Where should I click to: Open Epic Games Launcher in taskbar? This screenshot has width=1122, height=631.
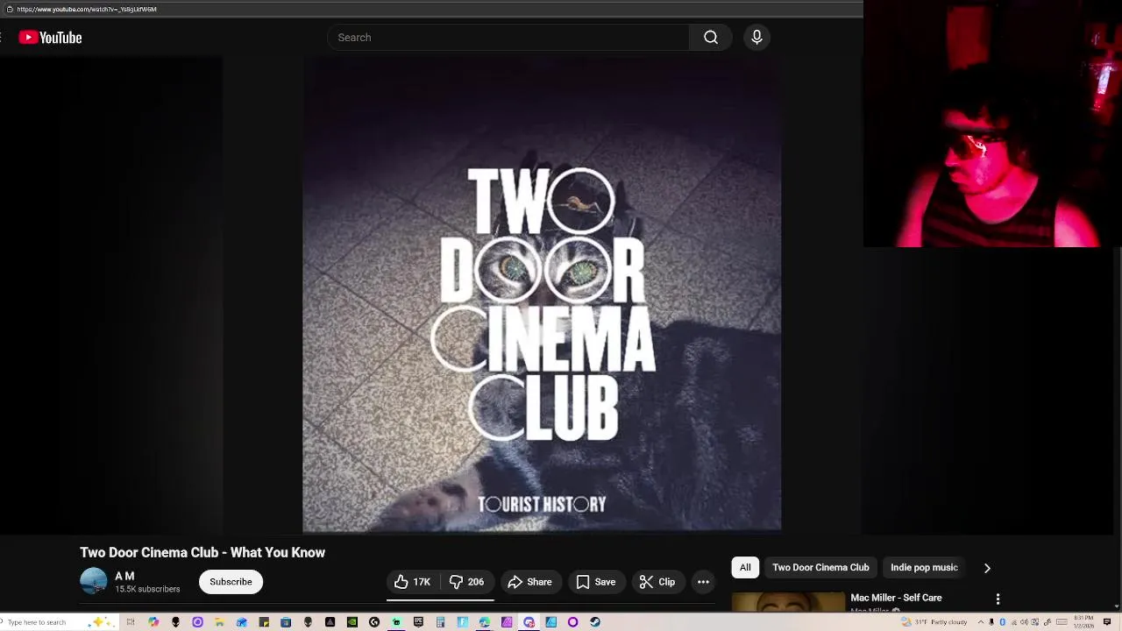coord(418,622)
